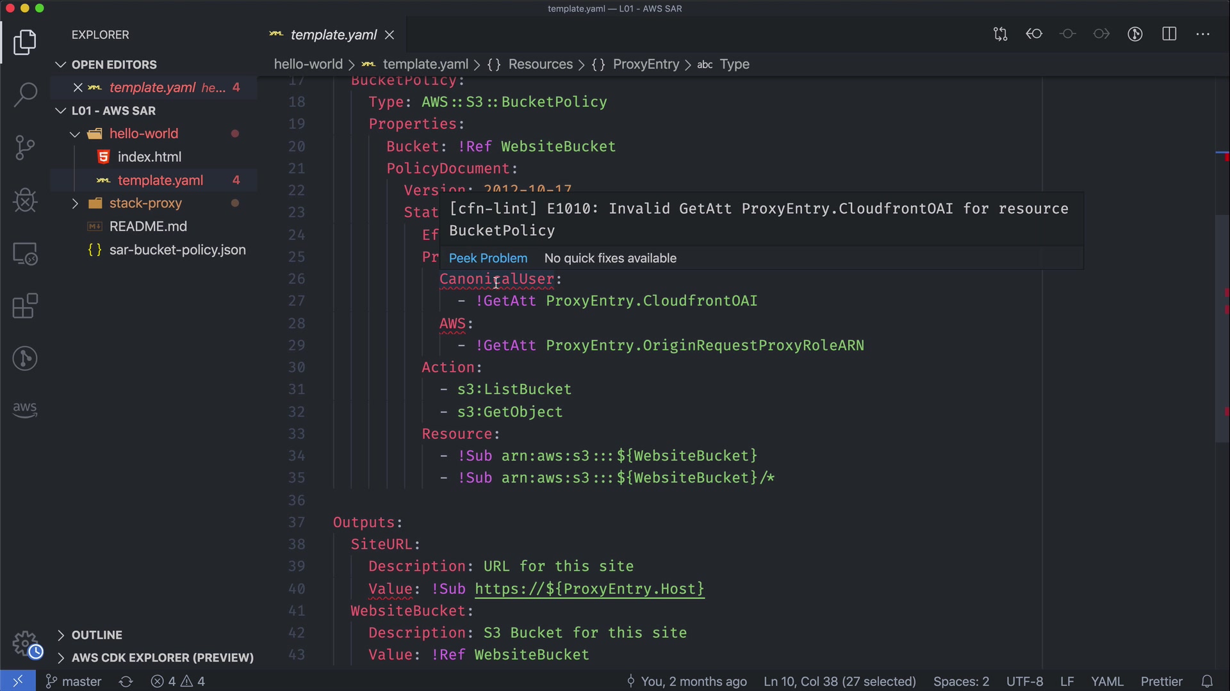Open the Source Control view
This screenshot has height=691, width=1230.
pyautogui.click(x=25, y=148)
